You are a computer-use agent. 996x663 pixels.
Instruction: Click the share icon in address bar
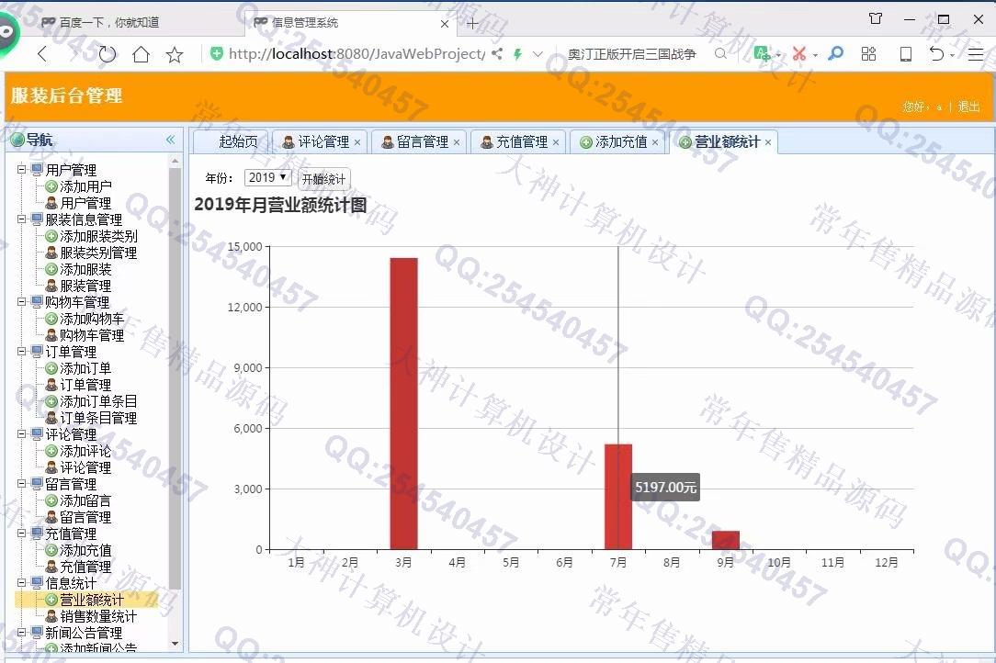[497, 54]
